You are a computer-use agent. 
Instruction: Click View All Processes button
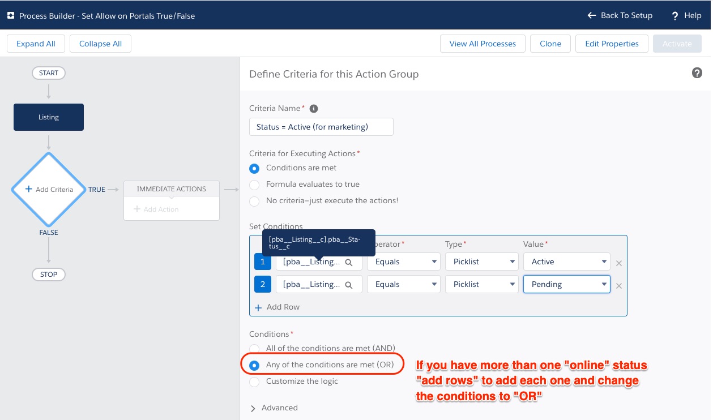pyautogui.click(x=483, y=44)
